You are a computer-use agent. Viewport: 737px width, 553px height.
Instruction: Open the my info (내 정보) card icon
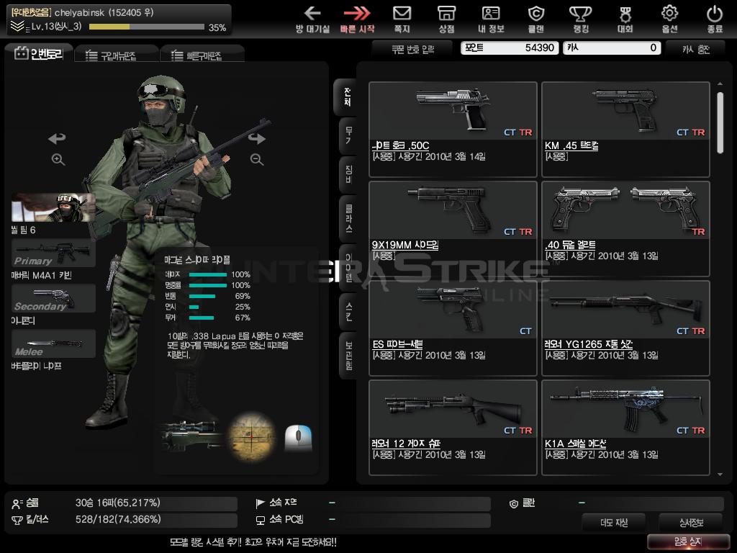click(x=491, y=13)
